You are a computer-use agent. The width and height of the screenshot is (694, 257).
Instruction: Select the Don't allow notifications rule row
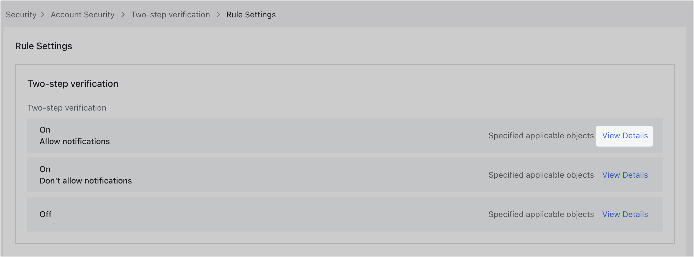(232, 175)
